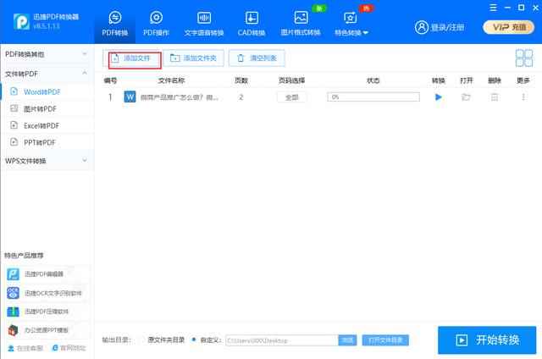542x359 pixels.
Task: Select 原文件夹目录 radio button
Action: [141, 340]
